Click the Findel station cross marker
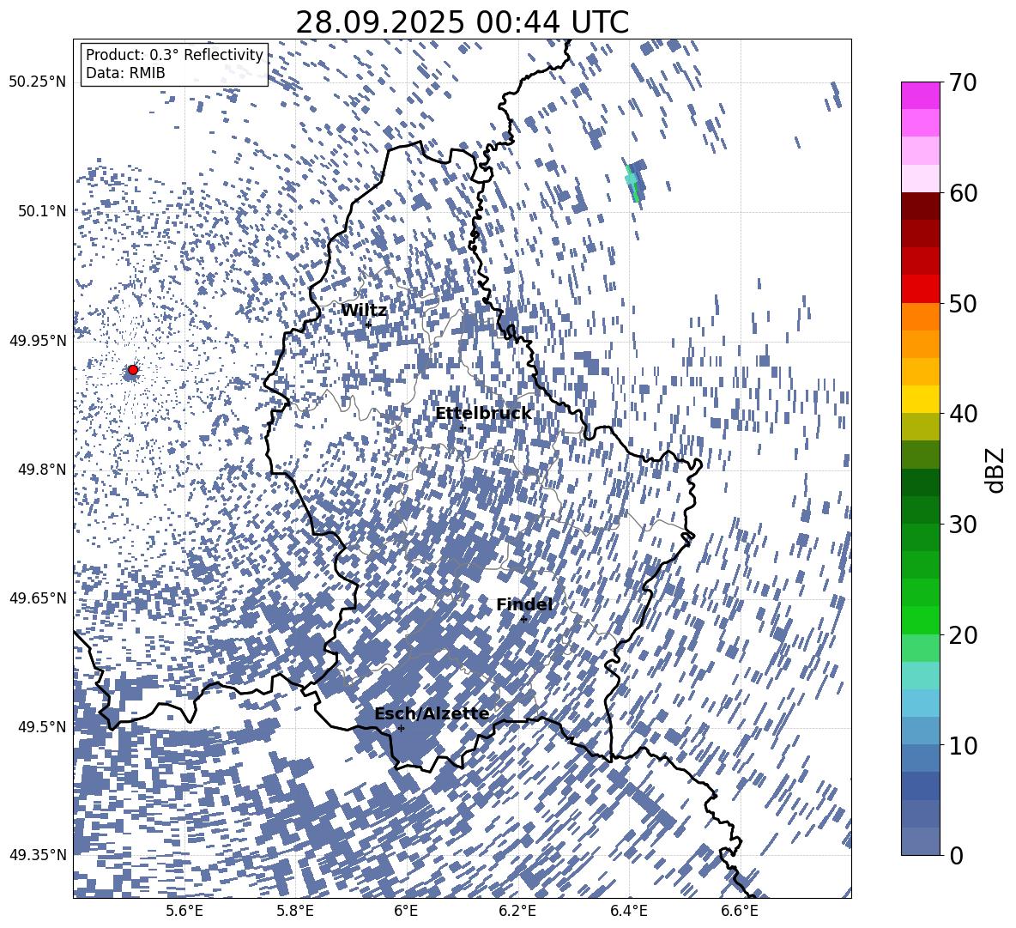The height and width of the screenshot is (928, 1016). click(x=523, y=620)
